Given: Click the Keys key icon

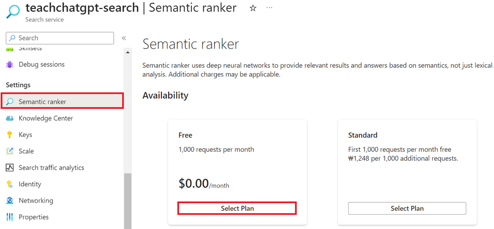Looking at the screenshot, I should pyautogui.click(x=9, y=135).
